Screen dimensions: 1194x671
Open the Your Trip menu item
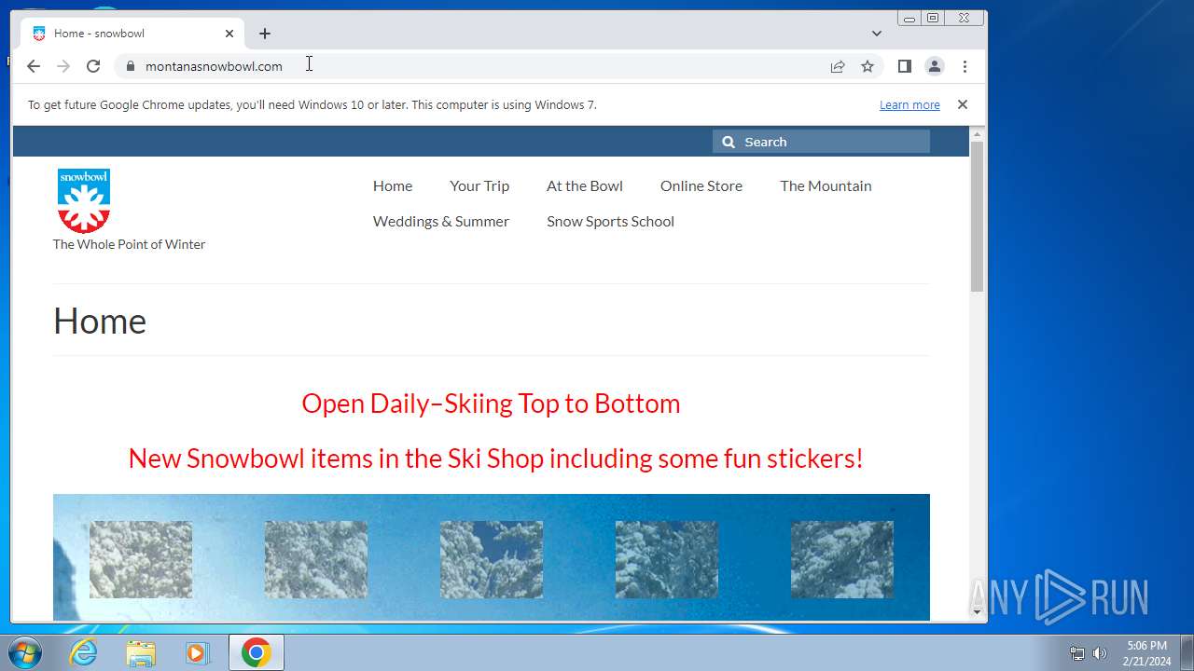click(x=479, y=185)
